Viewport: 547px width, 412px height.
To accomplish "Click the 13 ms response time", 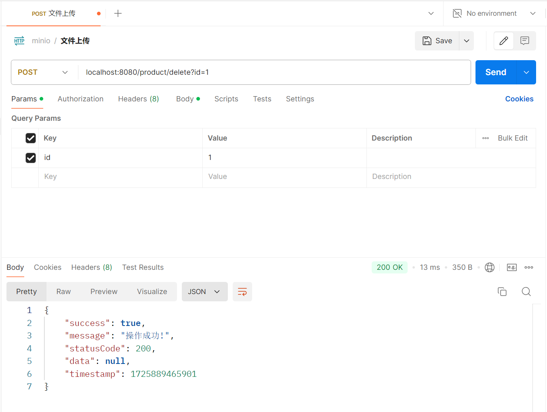I will point(430,267).
